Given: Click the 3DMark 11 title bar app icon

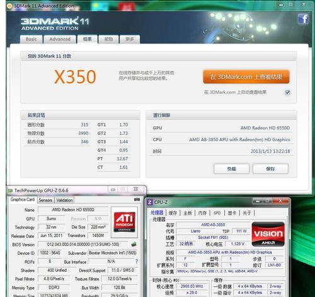Looking at the screenshot, I should click(x=9, y=6).
